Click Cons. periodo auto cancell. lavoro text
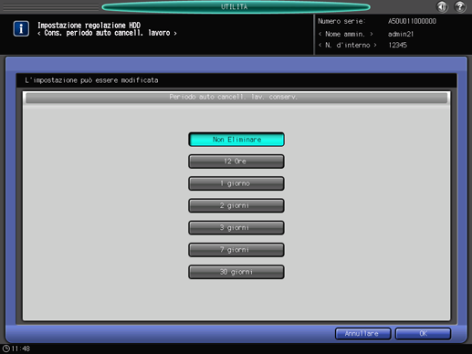The height and width of the screenshot is (354, 472). 107,33
